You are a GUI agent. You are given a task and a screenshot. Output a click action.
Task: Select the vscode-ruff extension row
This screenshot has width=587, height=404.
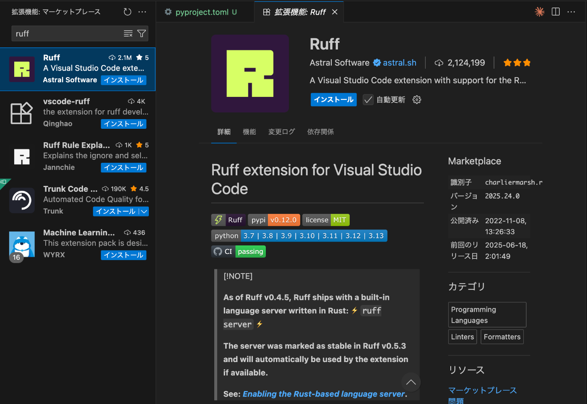(x=78, y=113)
